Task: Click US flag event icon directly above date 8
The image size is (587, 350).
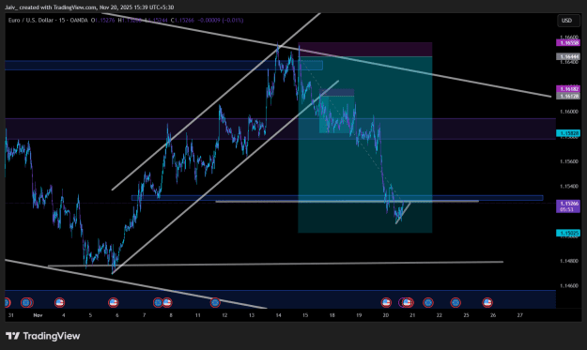Action: click(167, 302)
